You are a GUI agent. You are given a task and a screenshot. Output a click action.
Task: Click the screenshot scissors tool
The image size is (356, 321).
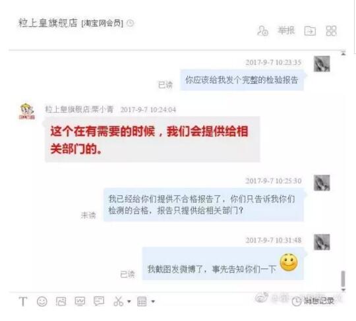click(118, 301)
